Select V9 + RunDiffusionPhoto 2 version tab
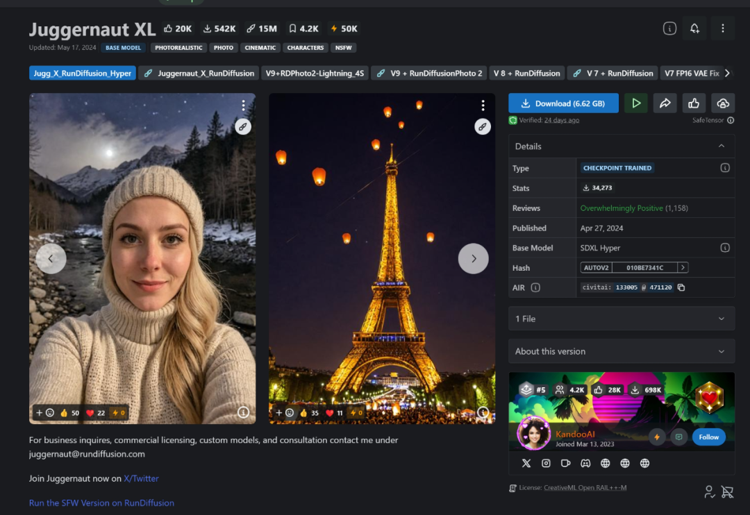The width and height of the screenshot is (750, 515). 428,73
